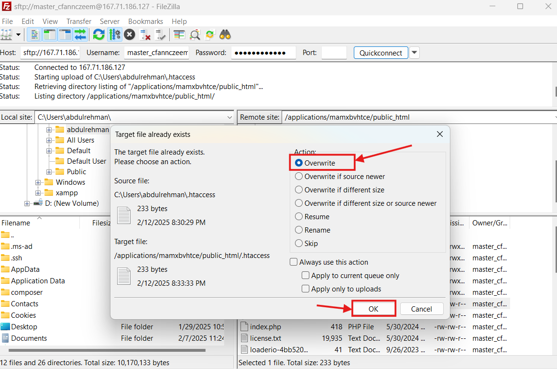This screenshot has width=557, height=369.
Task: Expand the Windows folder tree node
Action: click(x=38, y=182)
